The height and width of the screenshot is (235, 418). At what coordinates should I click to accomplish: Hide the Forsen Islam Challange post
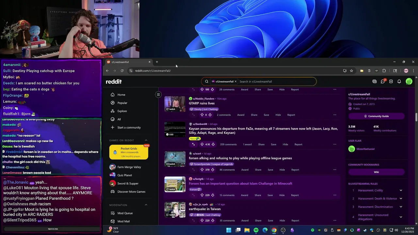[282, 195]
